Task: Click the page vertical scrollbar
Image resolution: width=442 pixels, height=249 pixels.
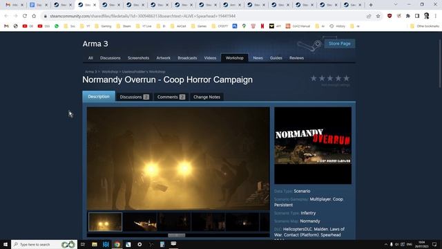Action: tap(440, 64)
